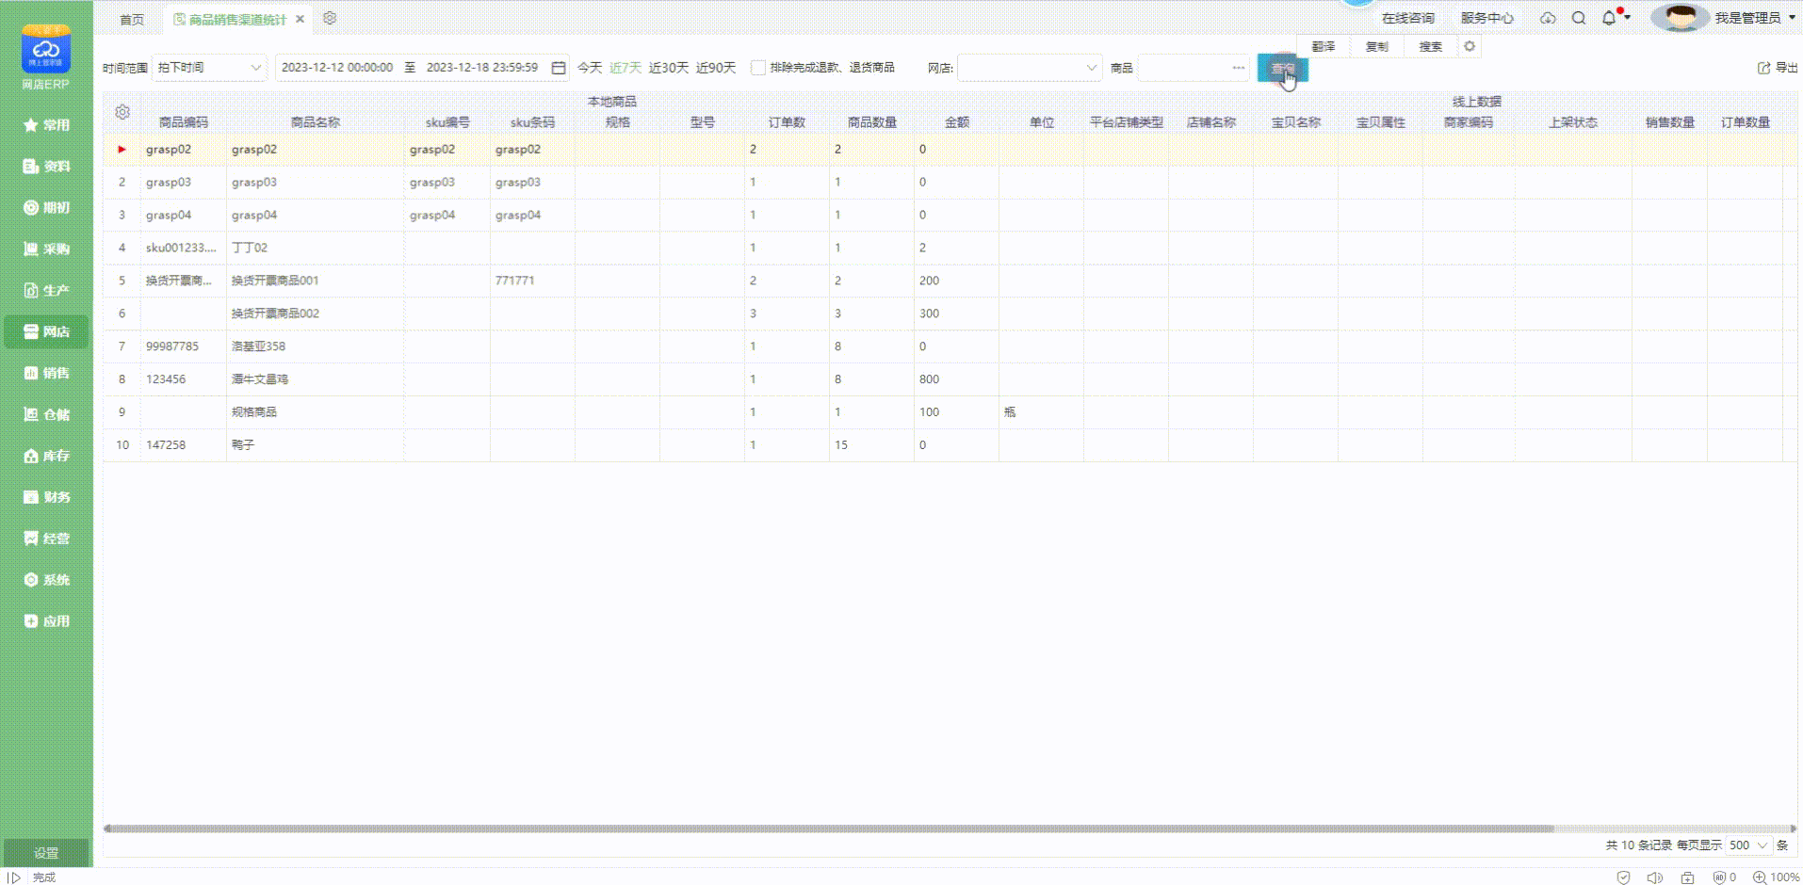Open the 系统 system sidebar section
1803x885 pixels.
(x=46, y=580)
